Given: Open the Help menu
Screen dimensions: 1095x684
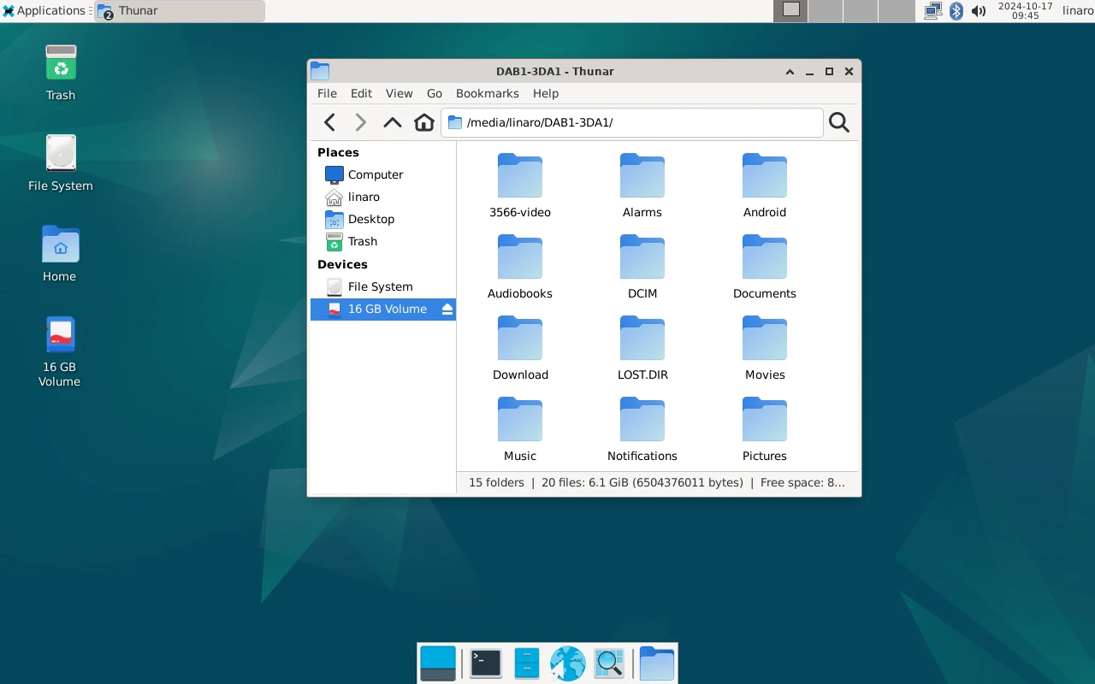Looking at the screenshot, I should click(x=546, y=93).
